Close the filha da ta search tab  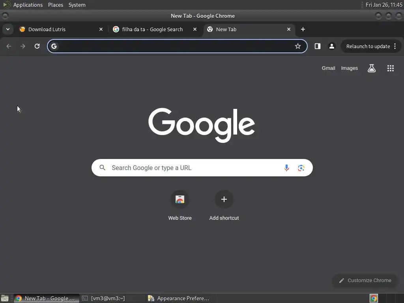195,29
